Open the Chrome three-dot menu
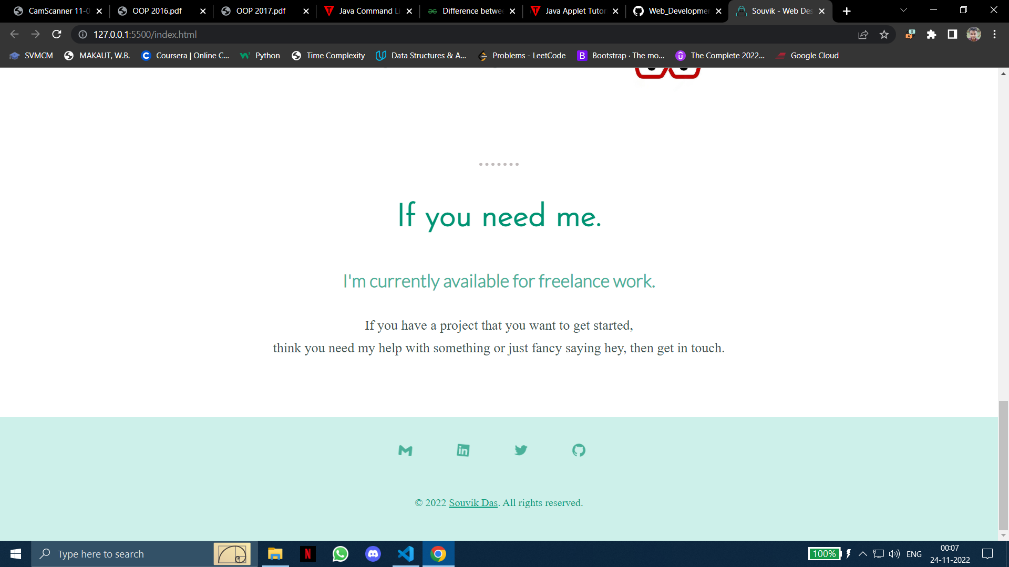The height and width of the screenshot is (567, 1009). (x=994, y=34)
